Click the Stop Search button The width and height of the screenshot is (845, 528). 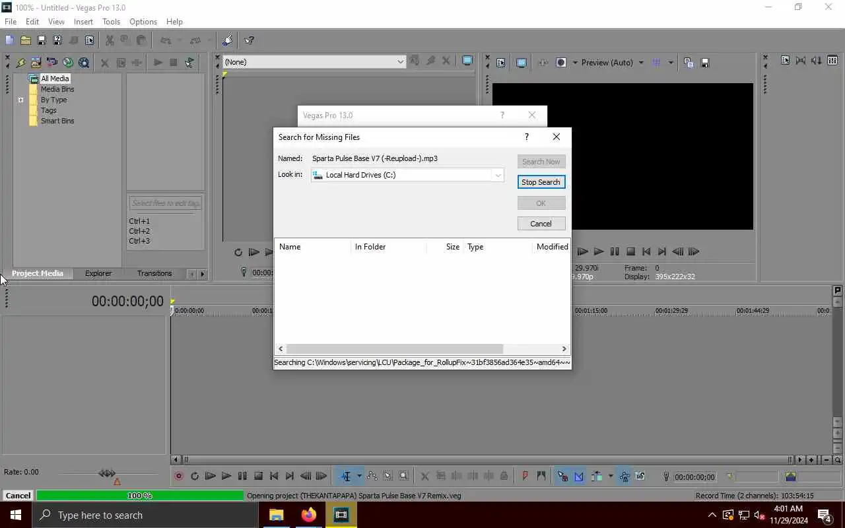[541, 182]
